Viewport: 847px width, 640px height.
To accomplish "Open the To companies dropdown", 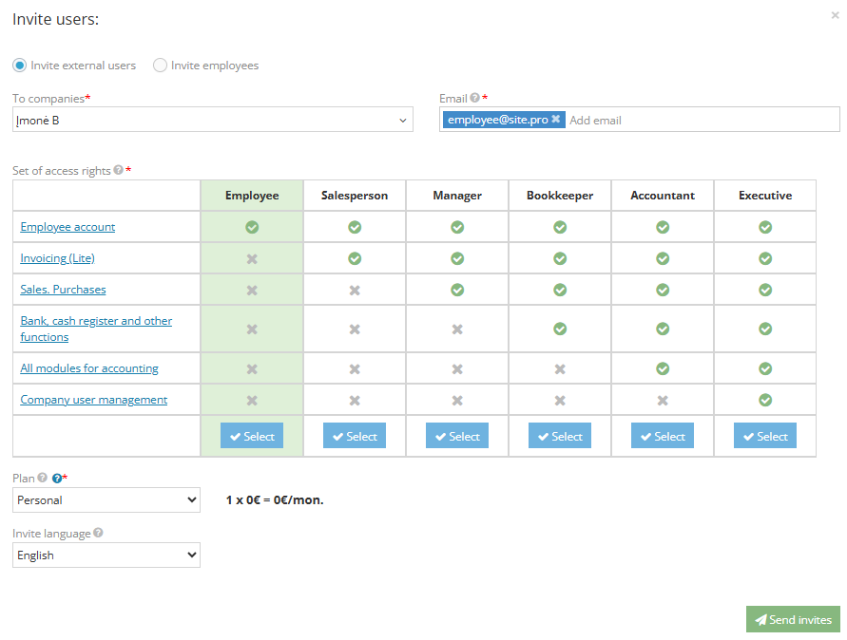I will 213,120.
